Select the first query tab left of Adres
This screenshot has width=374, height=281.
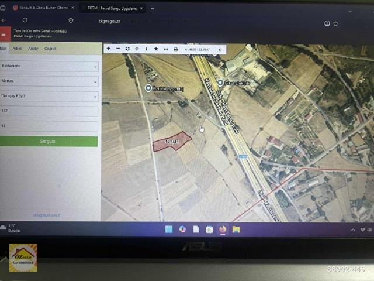[4, 49]
